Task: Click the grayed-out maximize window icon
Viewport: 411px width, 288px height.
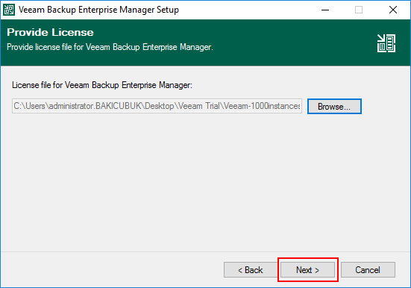Action: click(x=359, y=10)
